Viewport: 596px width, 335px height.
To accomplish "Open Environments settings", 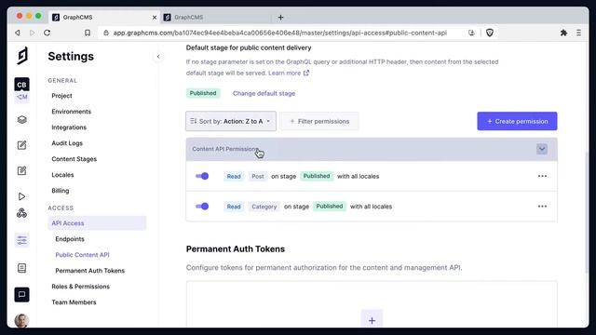I will coord(71,112).
